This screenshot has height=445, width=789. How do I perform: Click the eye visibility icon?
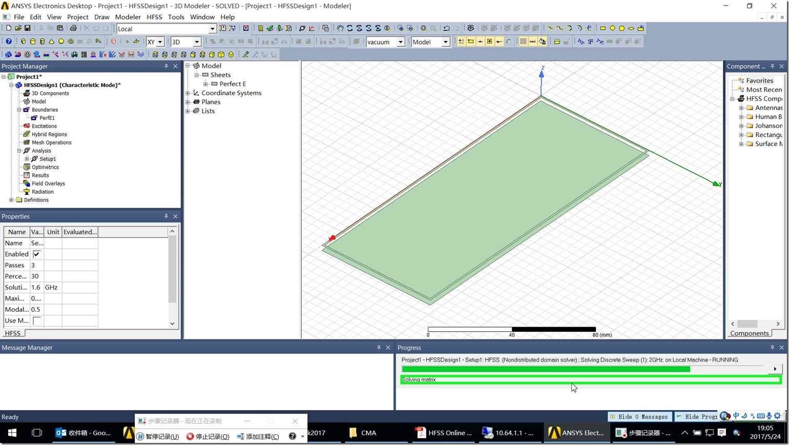[471, 28]
